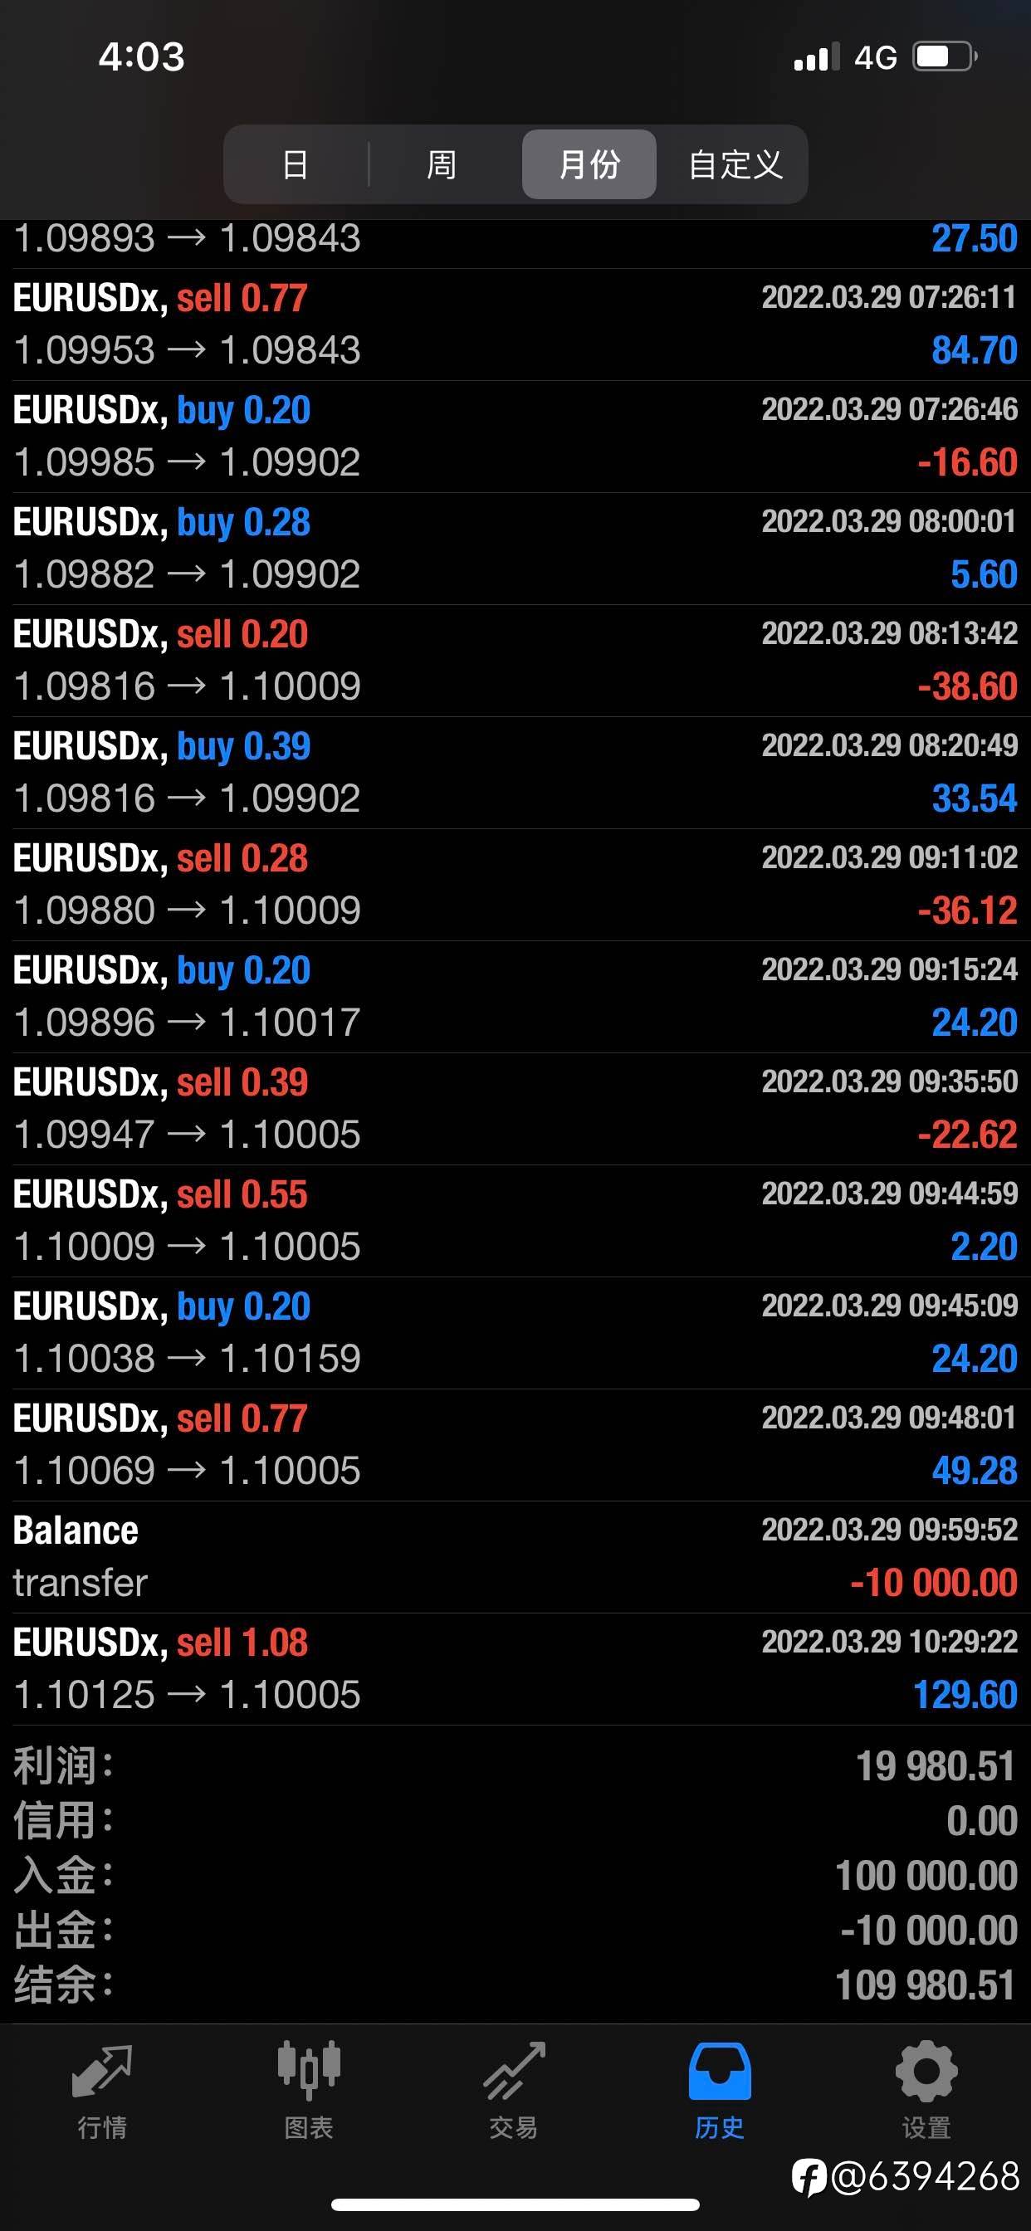Open the buy 0.39 trade with 33.54 profit
Image resolution: width=1031 pixels, height=2231 pixels.
click(515, 773)
